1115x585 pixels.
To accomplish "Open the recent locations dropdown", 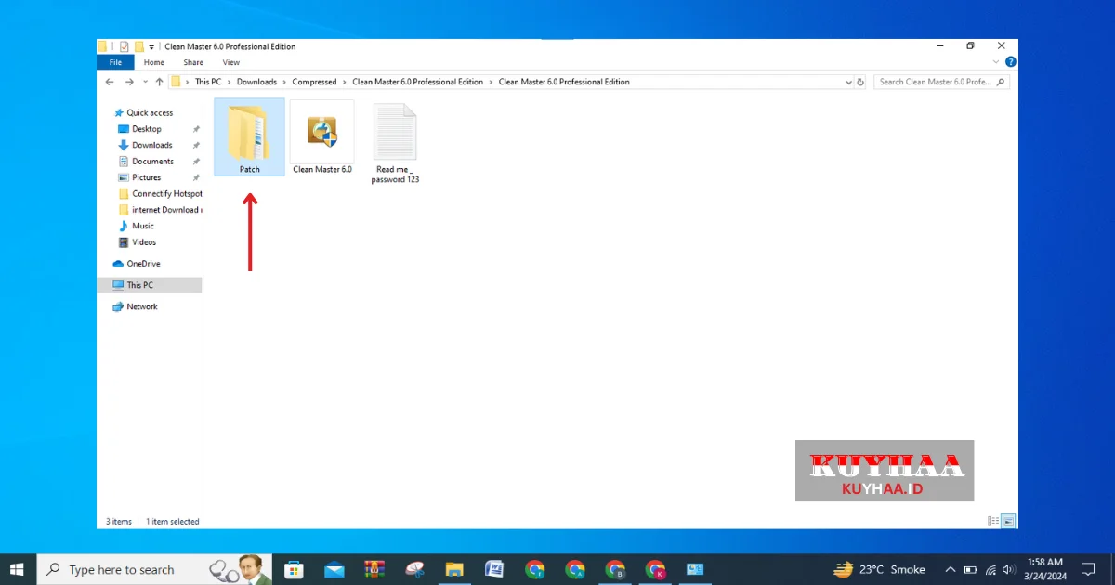I will click(144, 82).
